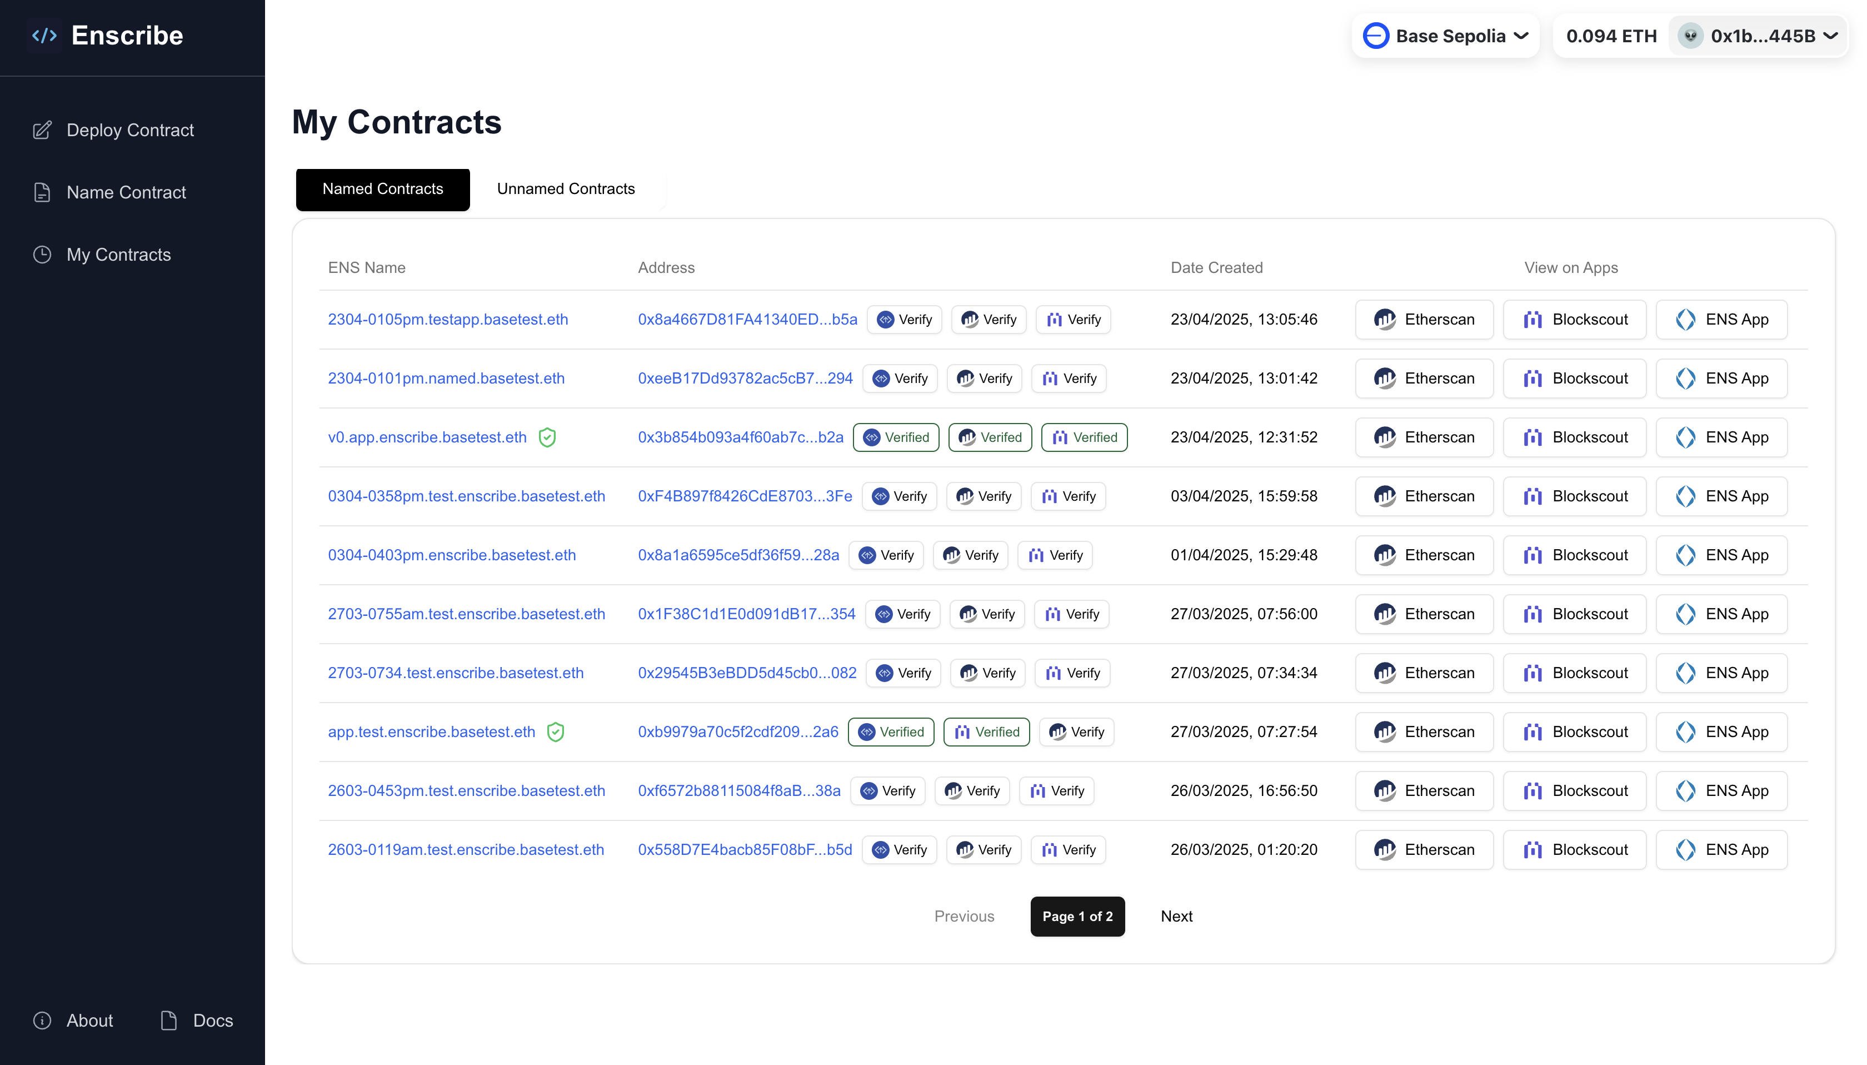Open address 0x29545B3eBDD5d45cb0...082
Screen dimensions: 1867x1065
747,673
